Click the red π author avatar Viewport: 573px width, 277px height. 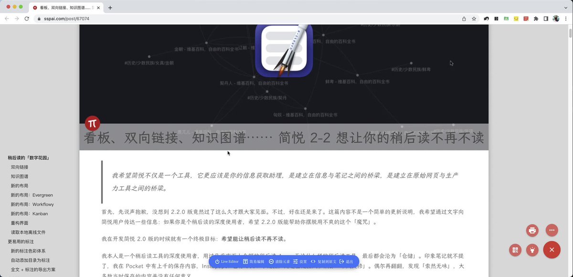[92, 123]
